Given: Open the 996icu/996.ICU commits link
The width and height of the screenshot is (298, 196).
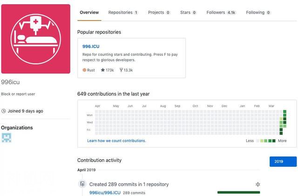Looking at the screenshot, I should point(105,193).
